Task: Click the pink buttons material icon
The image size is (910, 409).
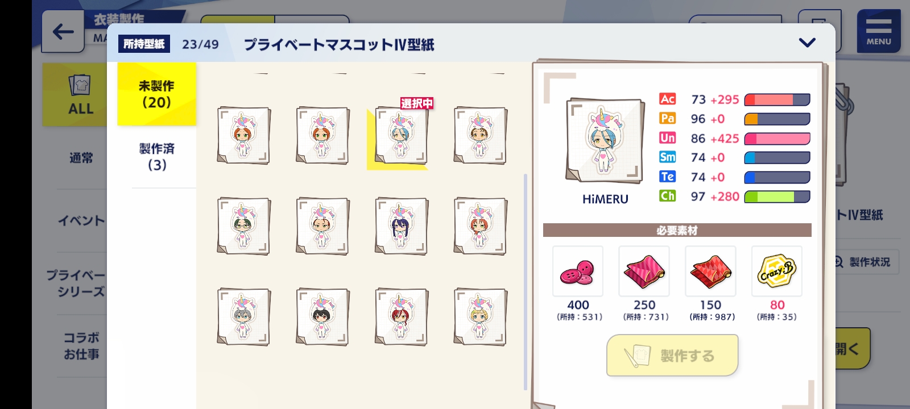Action: tap(577, 271)
